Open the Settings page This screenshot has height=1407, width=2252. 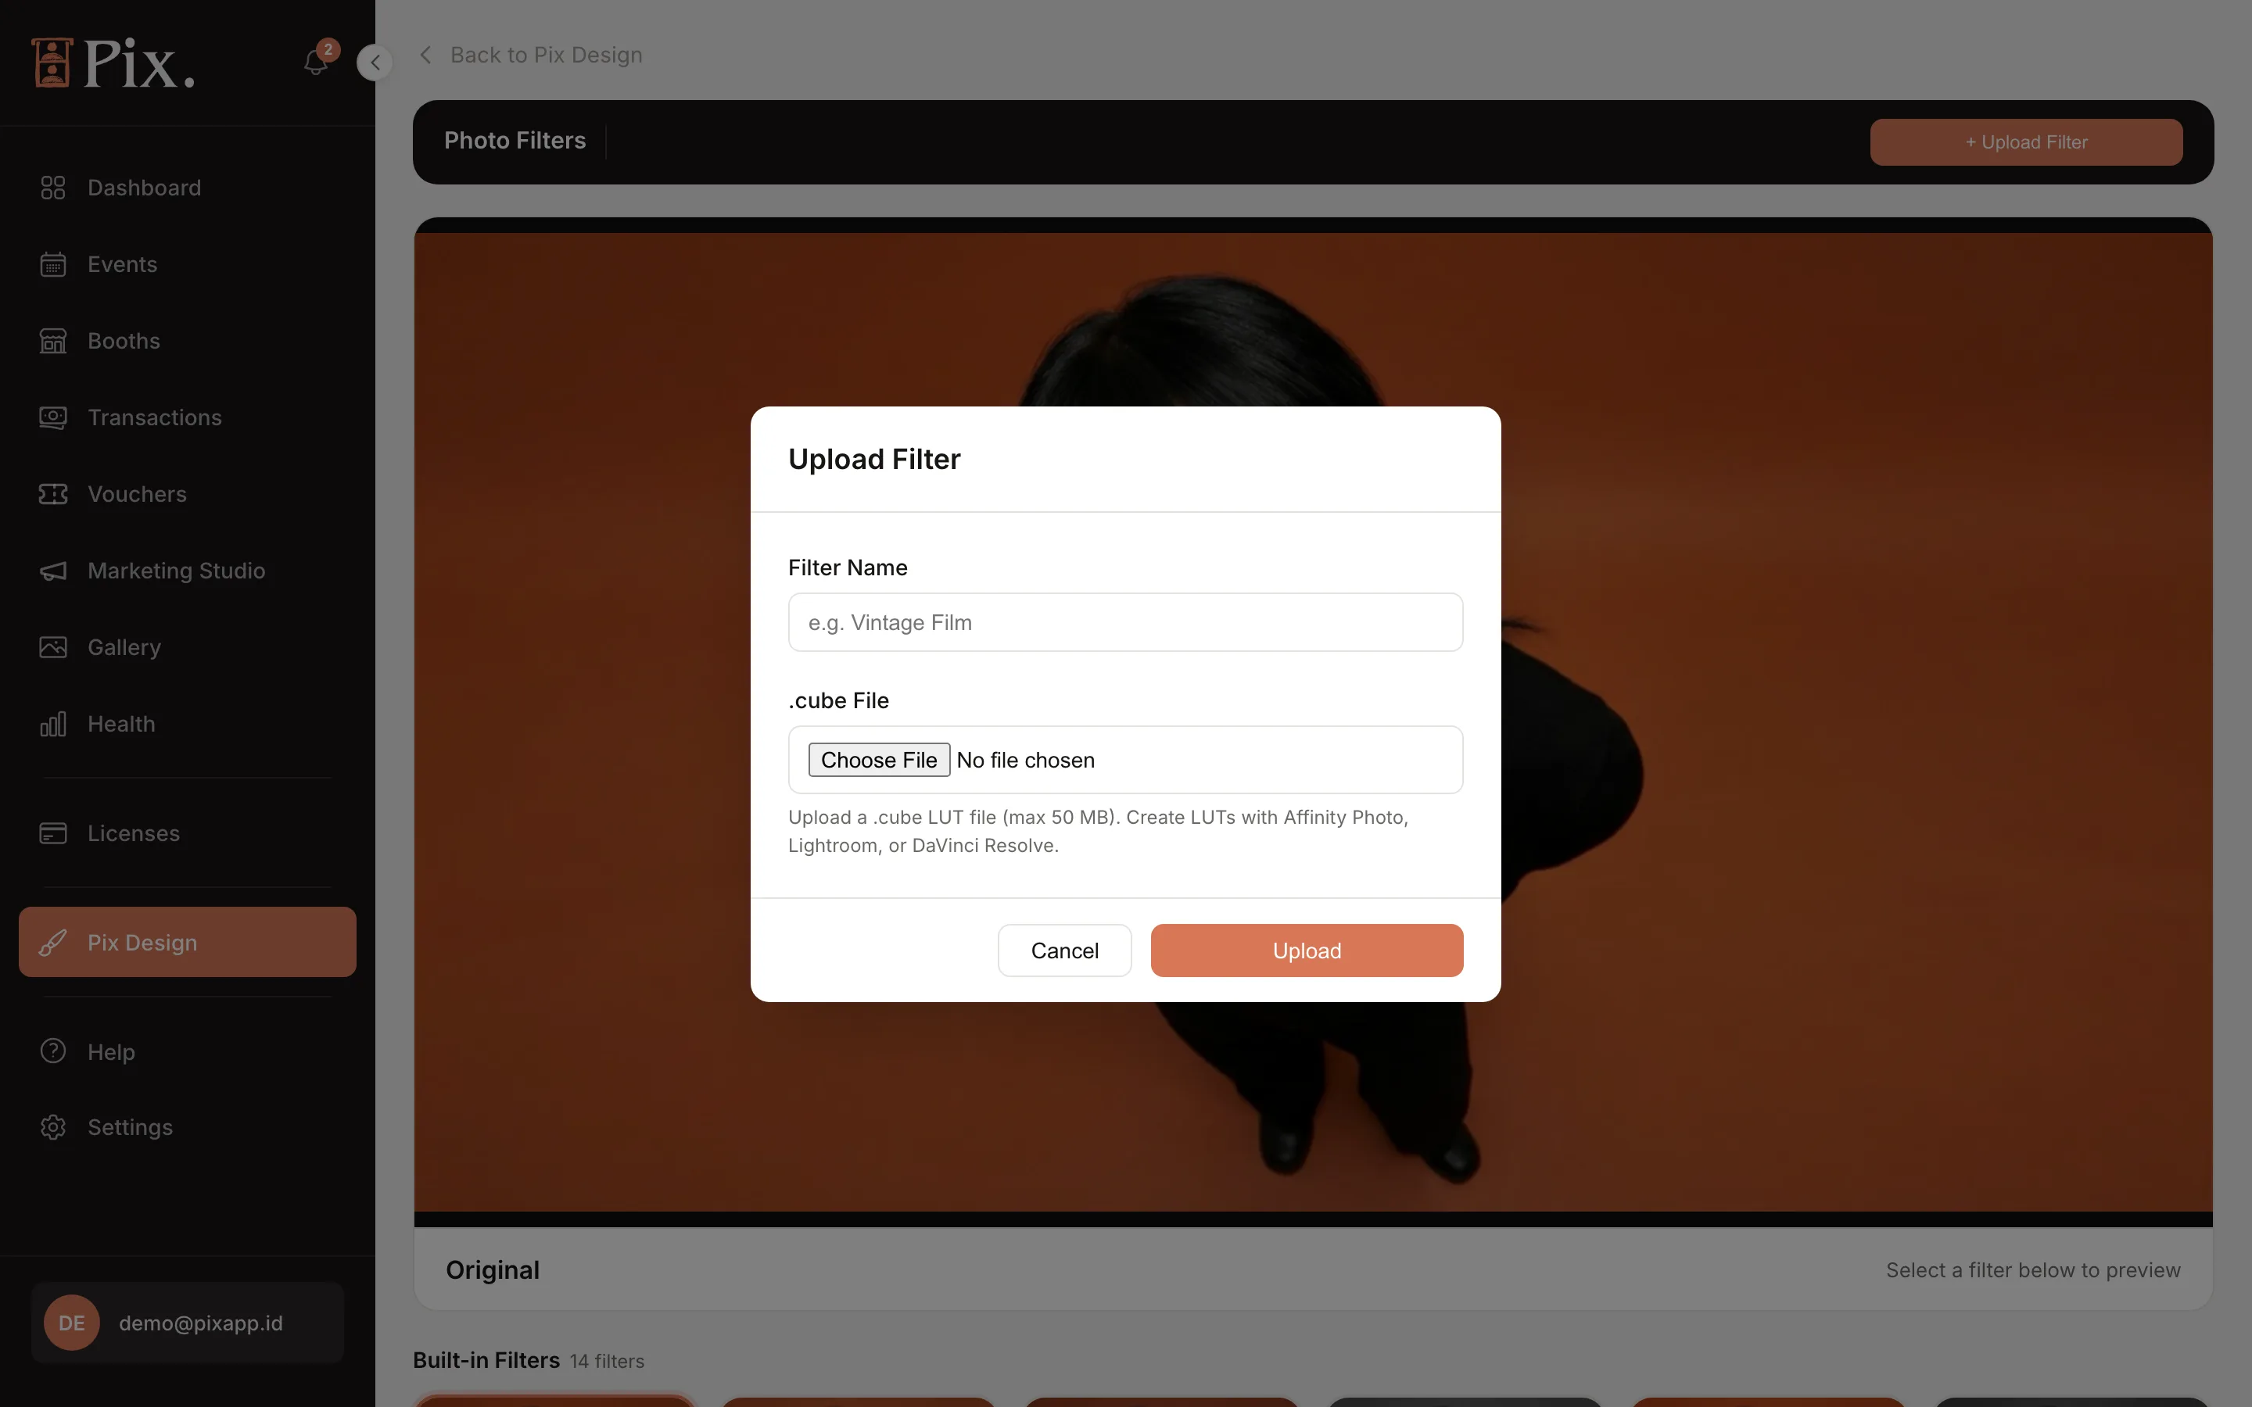point(187,1127)
